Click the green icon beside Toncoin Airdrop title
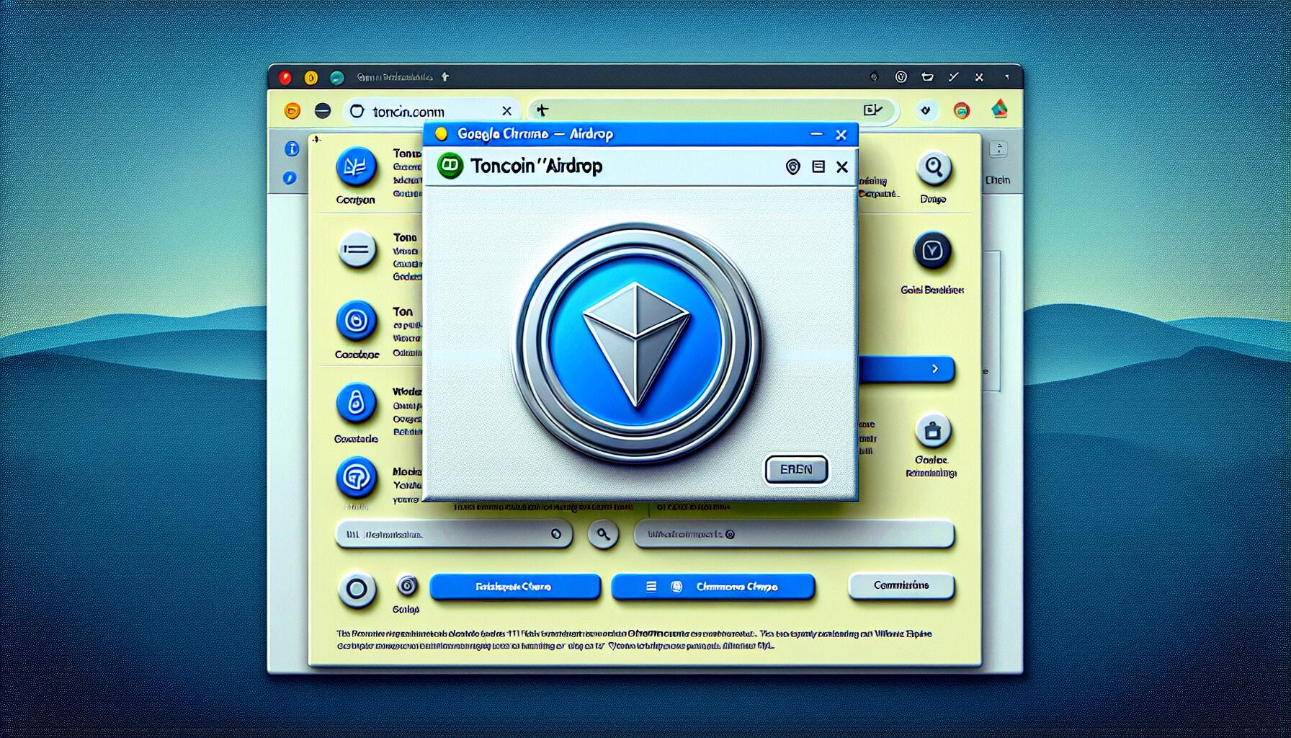Viewport: 1291px width, 738px height. click(450, 166)
